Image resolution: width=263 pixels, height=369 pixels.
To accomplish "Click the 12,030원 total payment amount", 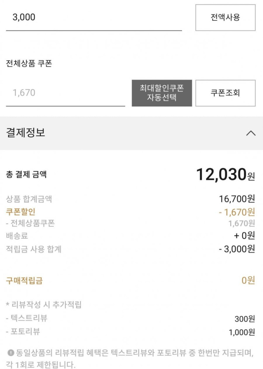I will click(x=225, y=174).
